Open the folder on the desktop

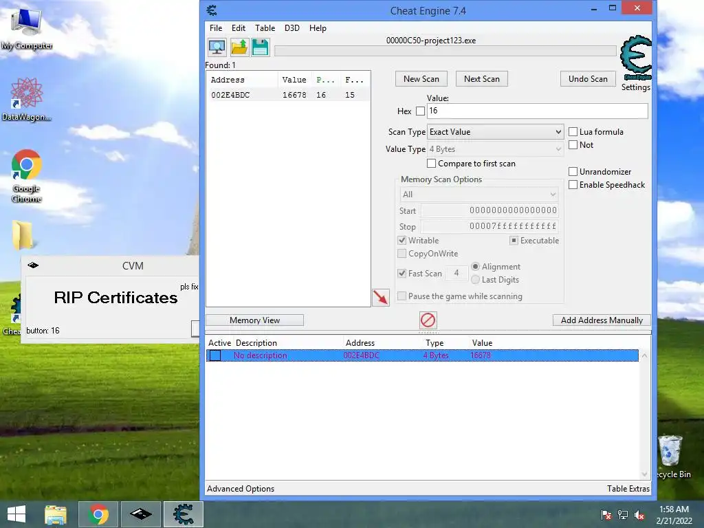[23, 235]
